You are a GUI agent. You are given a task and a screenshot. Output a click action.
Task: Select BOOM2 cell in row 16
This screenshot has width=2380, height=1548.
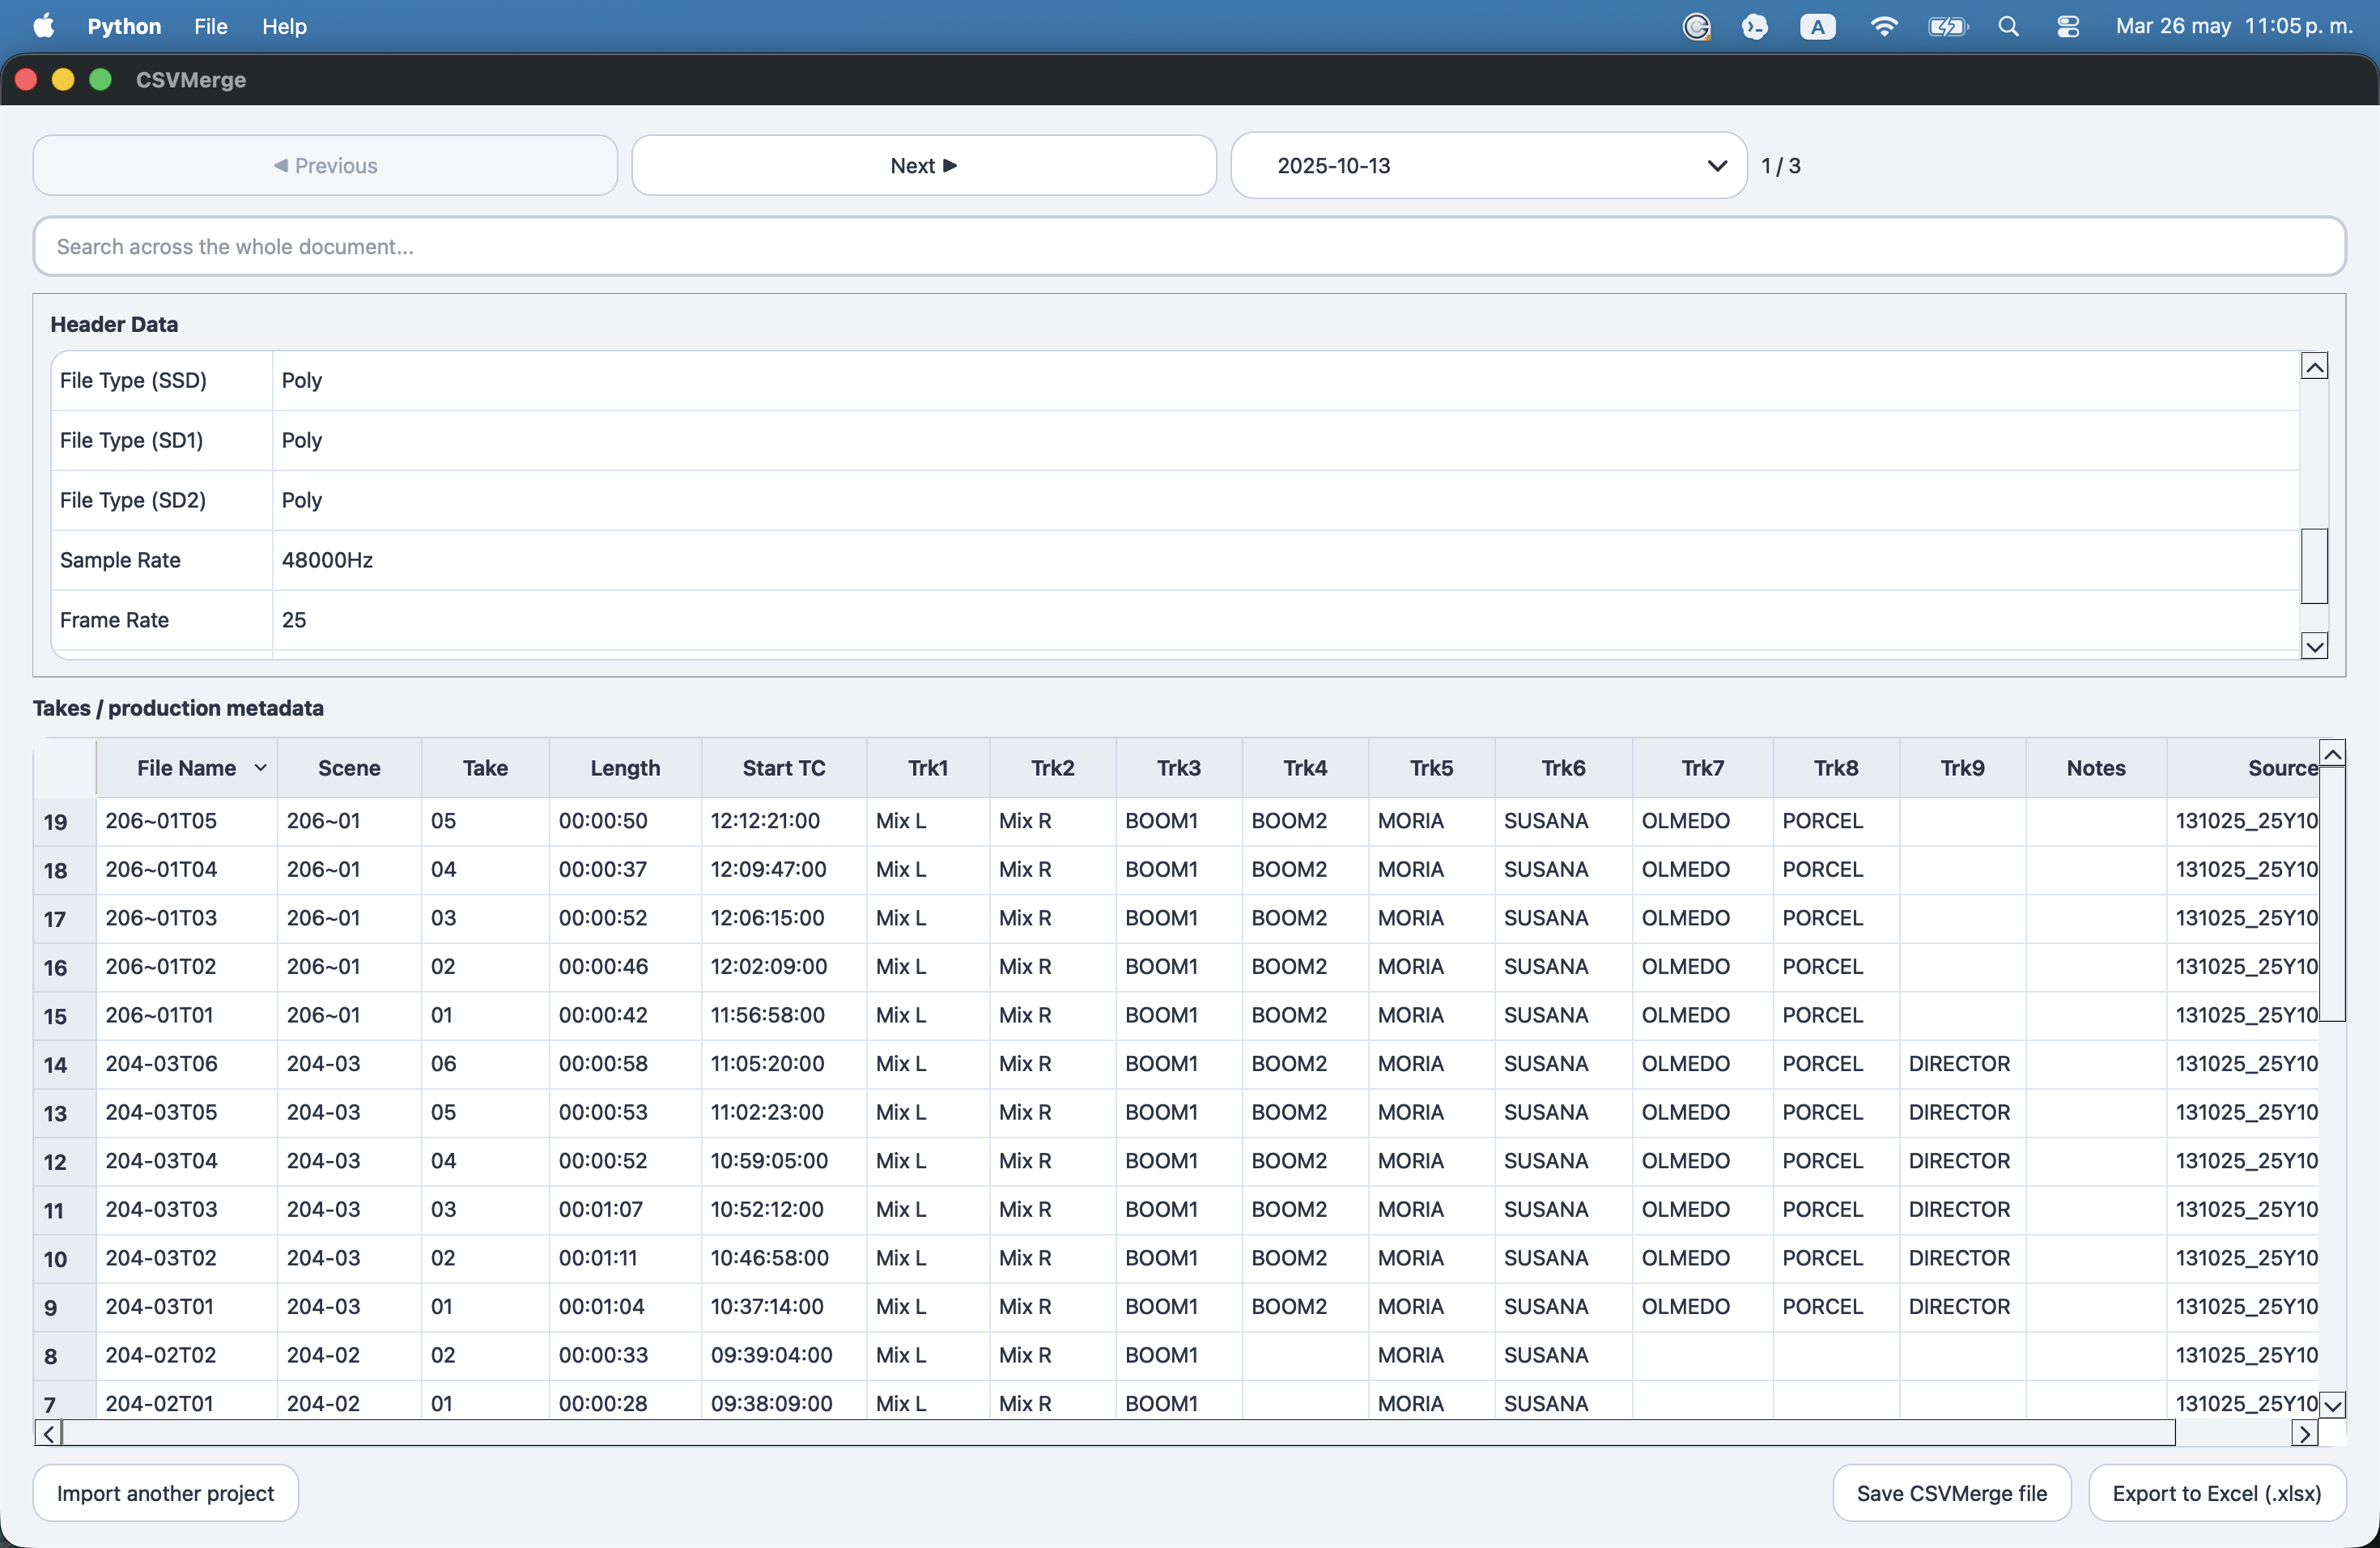coord(1305,966)
